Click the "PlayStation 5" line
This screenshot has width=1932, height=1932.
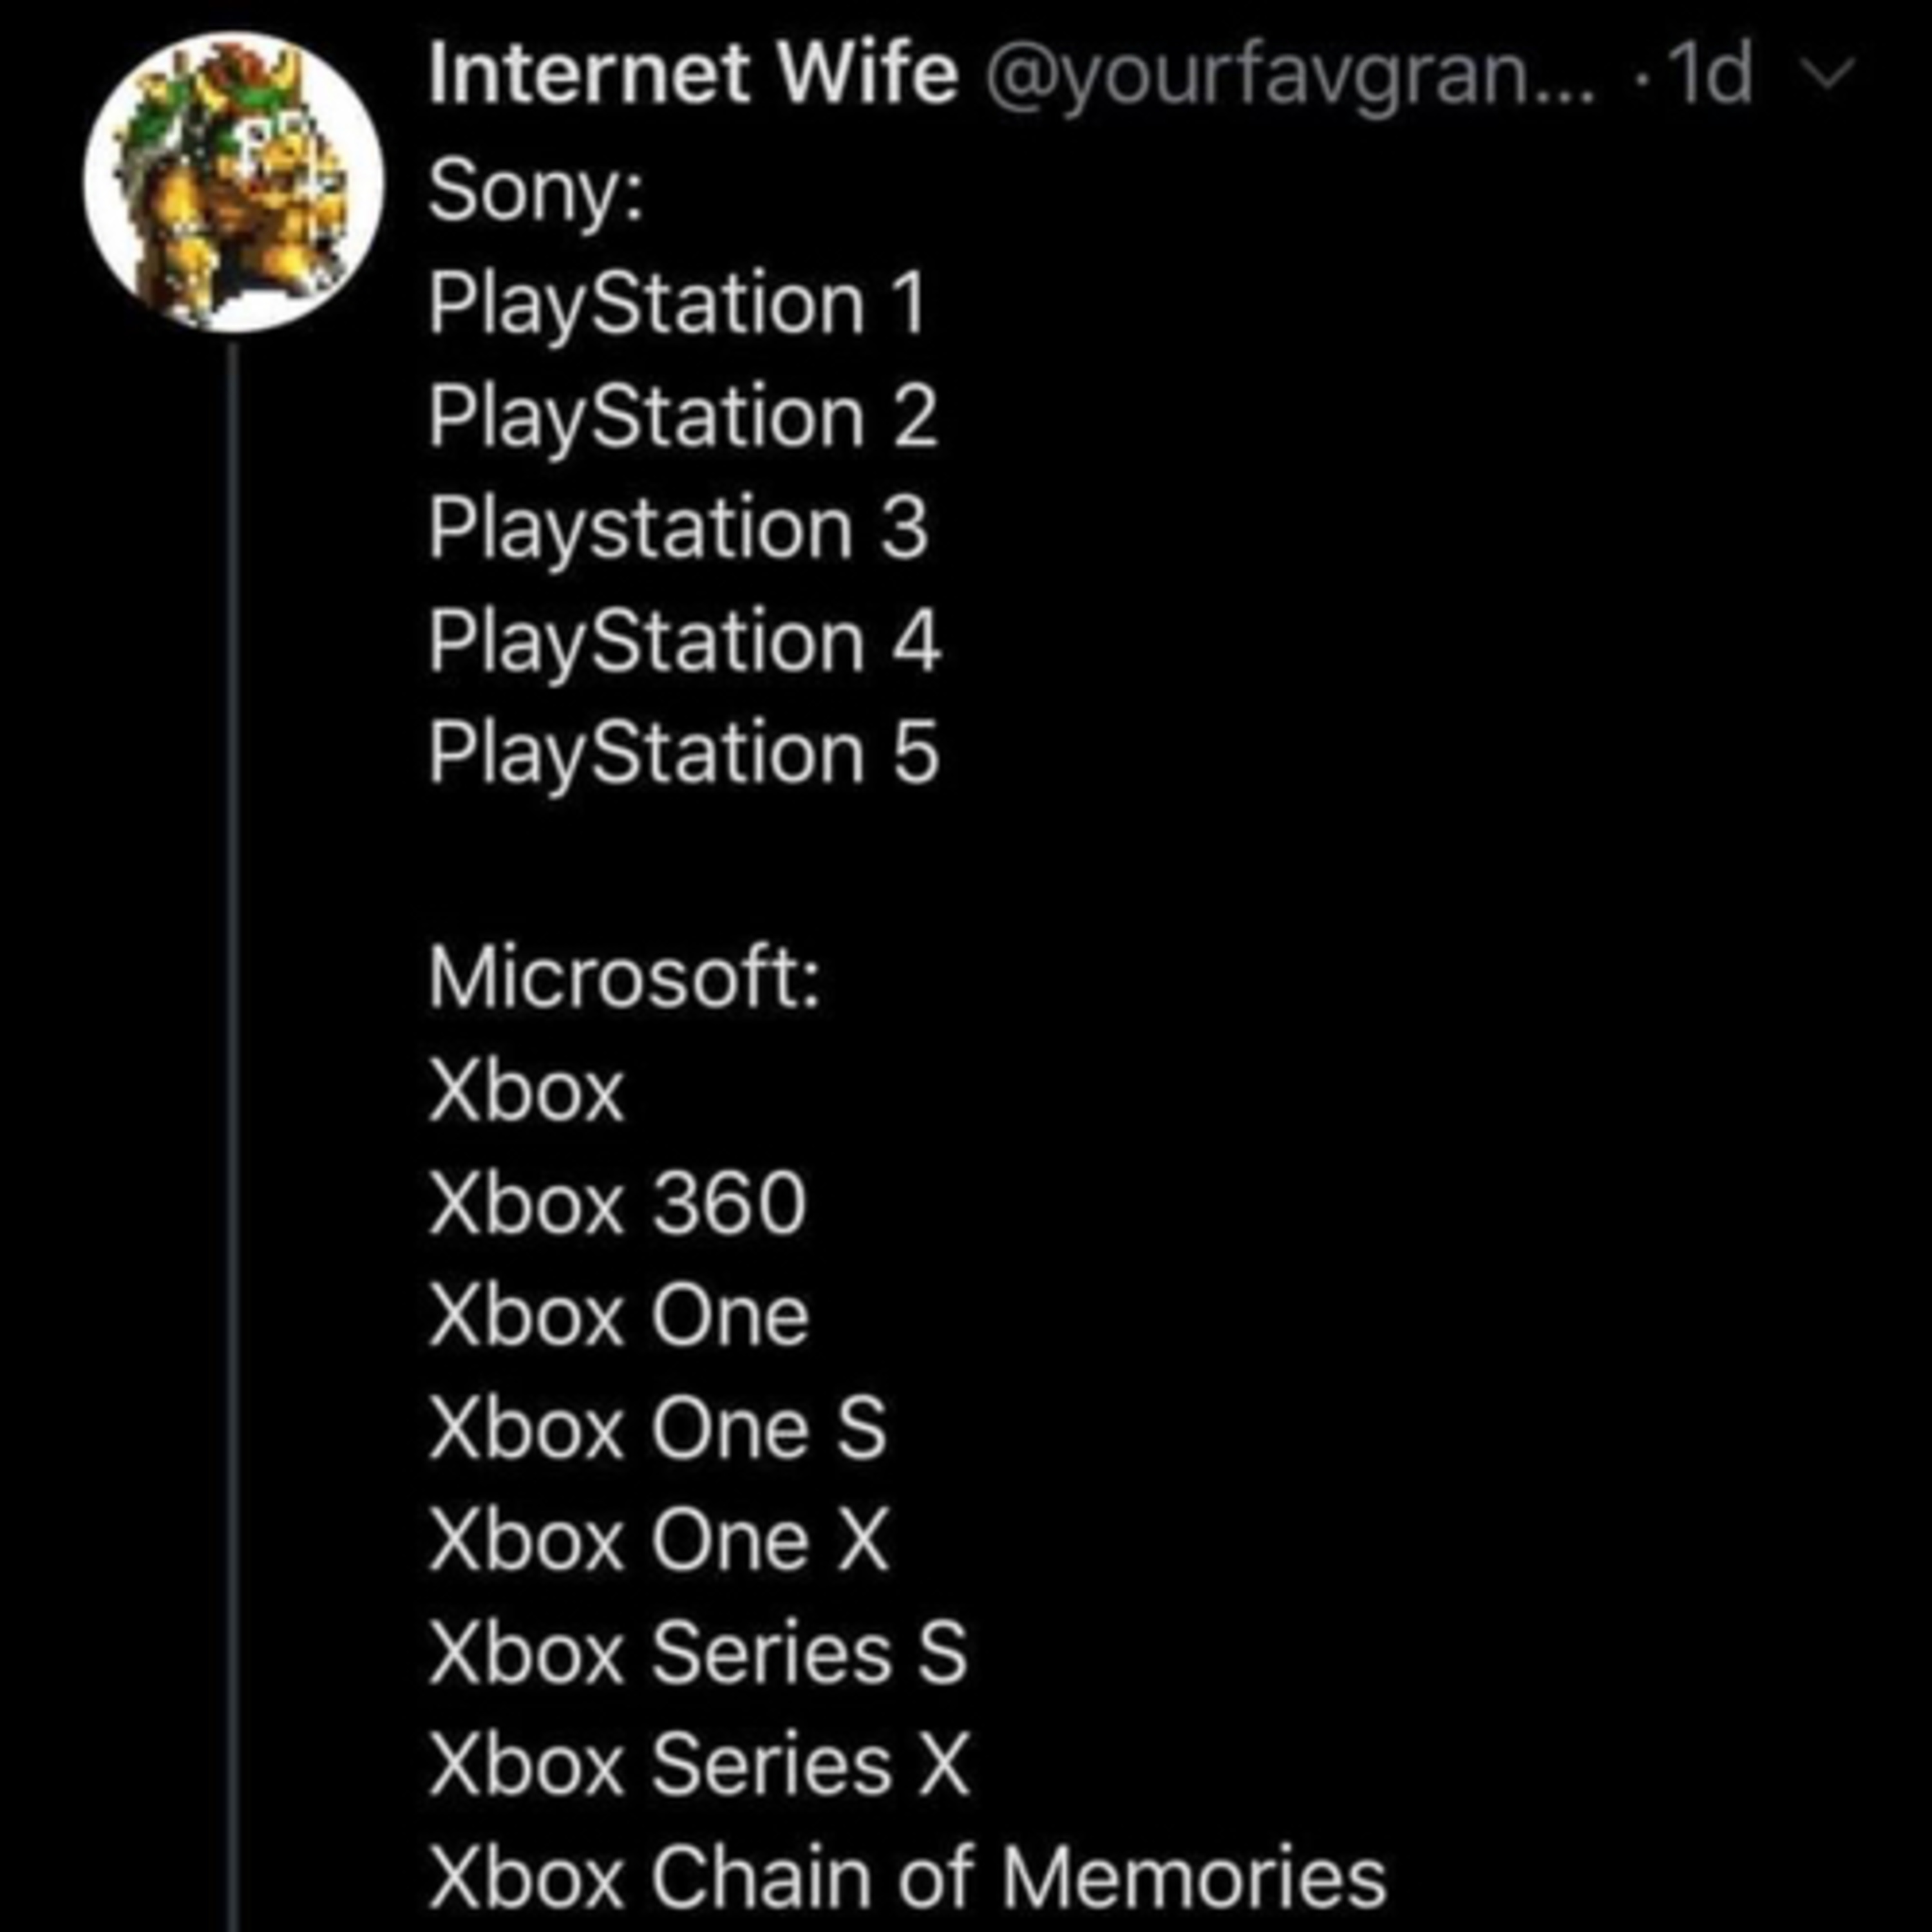click(x=684, y=751)
